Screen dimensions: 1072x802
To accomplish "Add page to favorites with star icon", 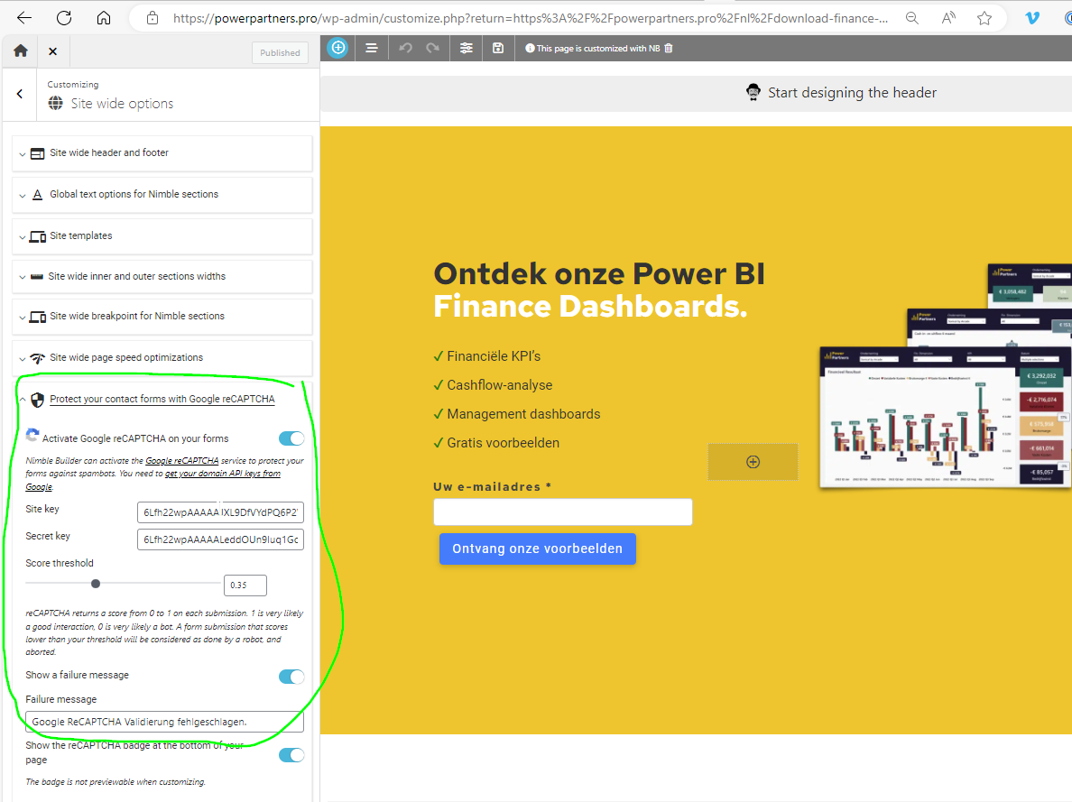I will (984, 18).
